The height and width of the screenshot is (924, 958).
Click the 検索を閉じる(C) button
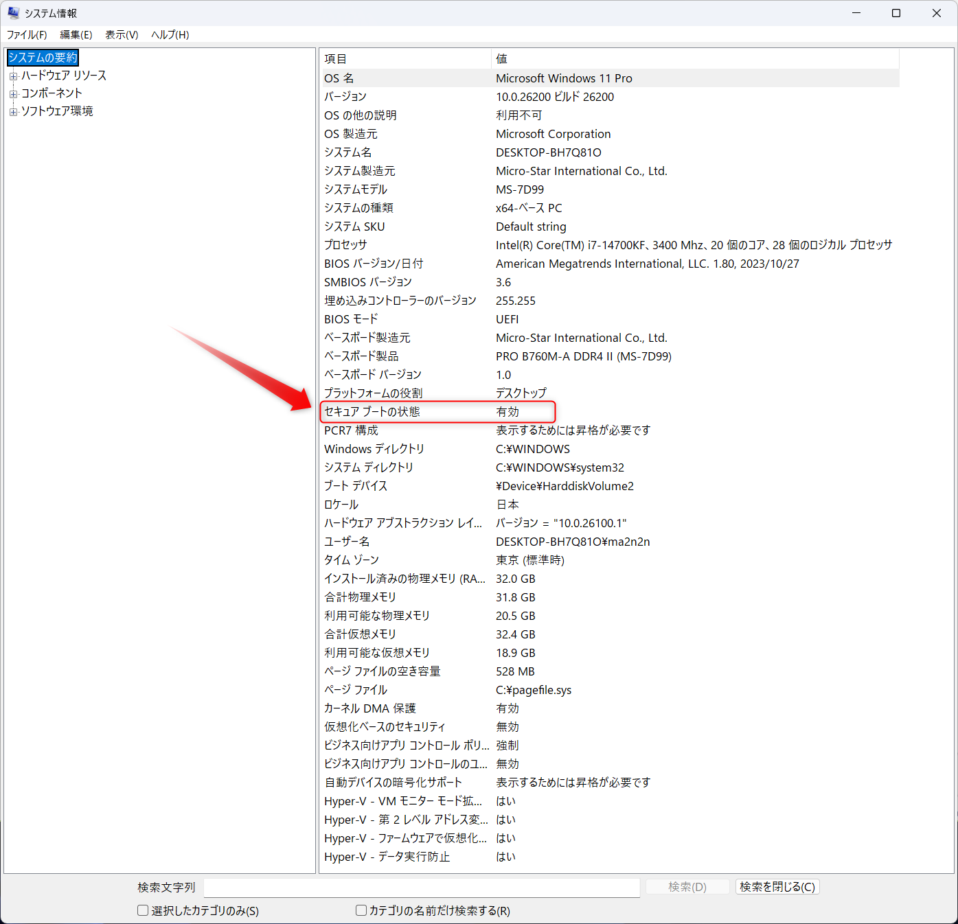pyautogui.click(x=777, y=887)
